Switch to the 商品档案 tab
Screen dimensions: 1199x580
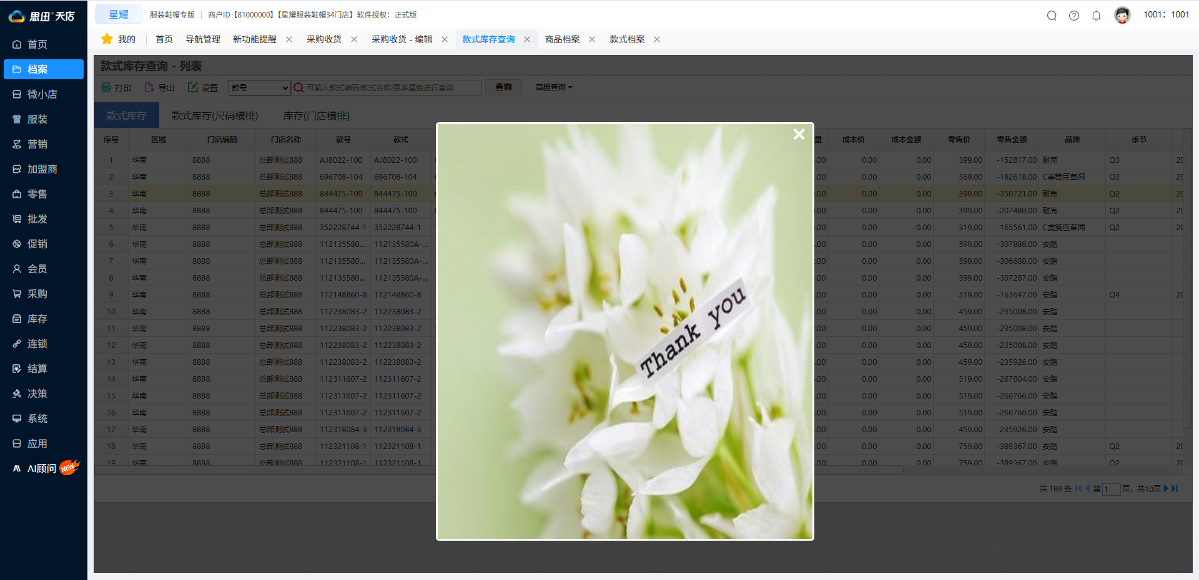[x=562, y=39]
